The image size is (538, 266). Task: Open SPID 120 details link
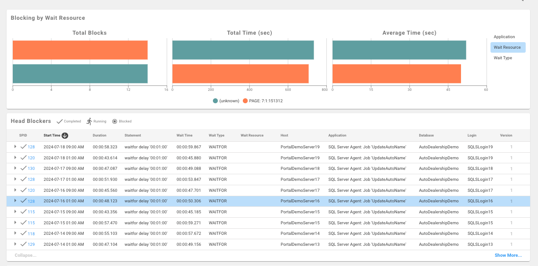(32, 158)
